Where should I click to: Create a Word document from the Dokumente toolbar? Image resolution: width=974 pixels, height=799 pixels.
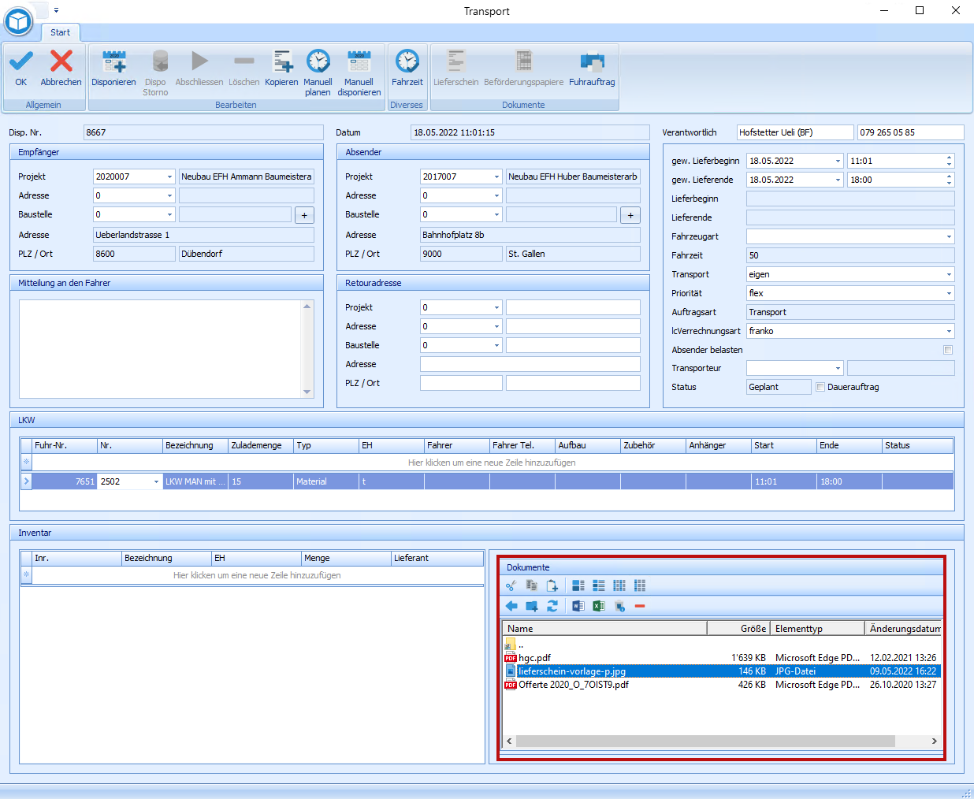pyautogui.click(x=578, y=606)
